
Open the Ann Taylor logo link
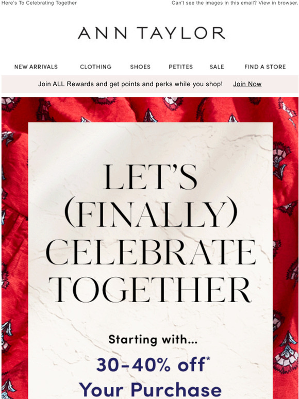click(152, 33)
